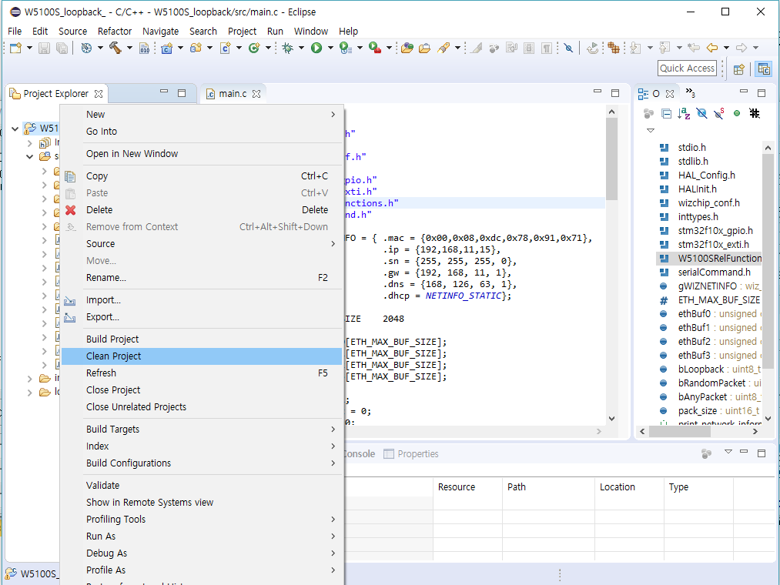
Task: Toggle the Mark Occurrences toolbar icon
Action: coord(476,48)
